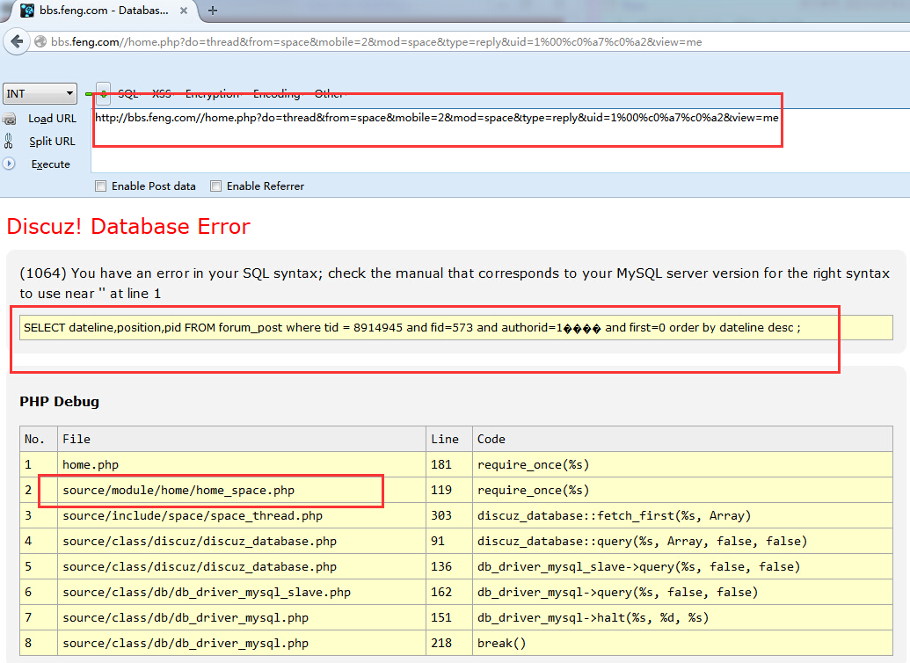910x663 pixels.
Task: Click the HackBar URL text area
Action: (x=500, y=140)
